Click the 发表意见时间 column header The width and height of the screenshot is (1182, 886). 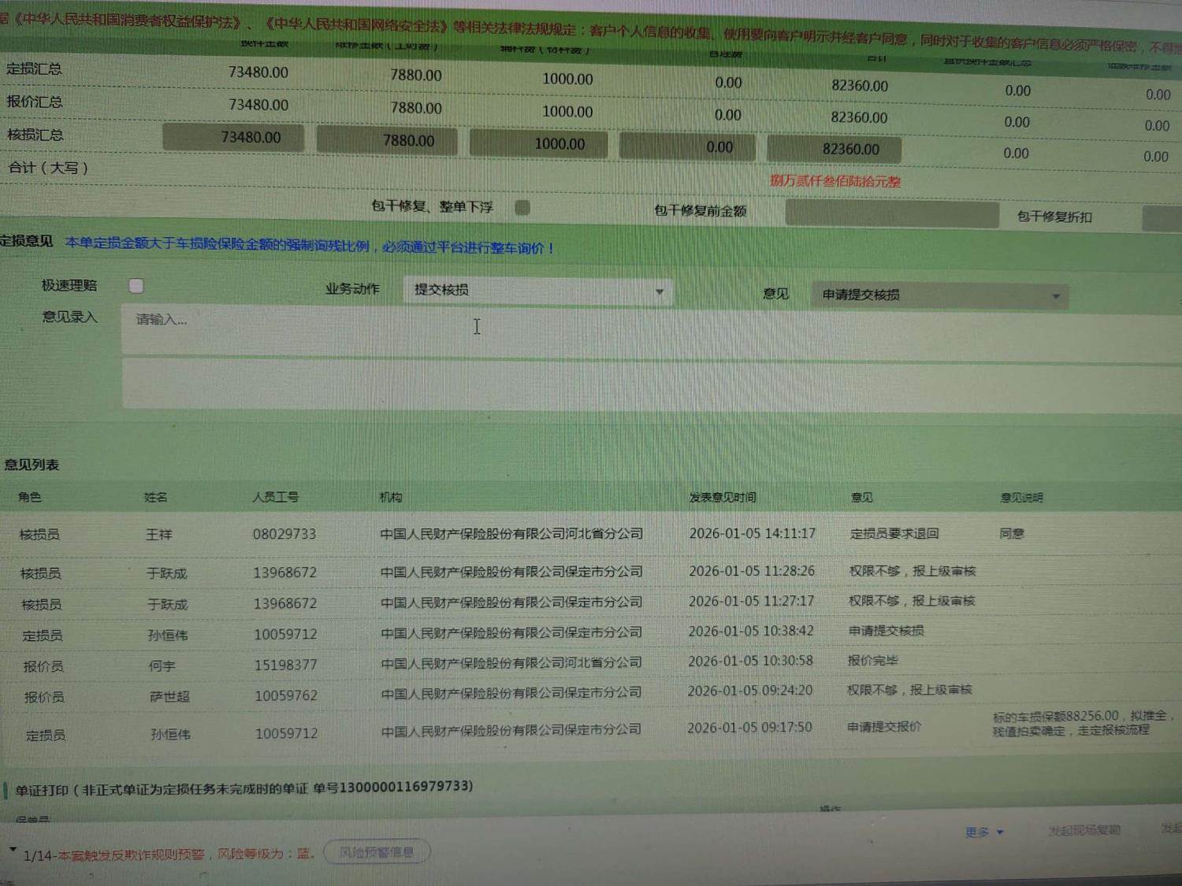722,498
